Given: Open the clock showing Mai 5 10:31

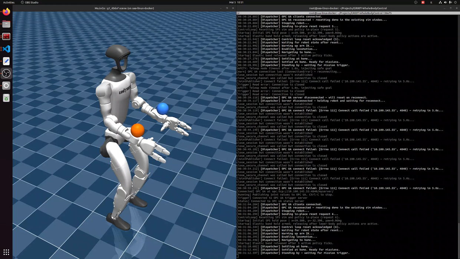Looking at the screenshot, I should 236,2.
